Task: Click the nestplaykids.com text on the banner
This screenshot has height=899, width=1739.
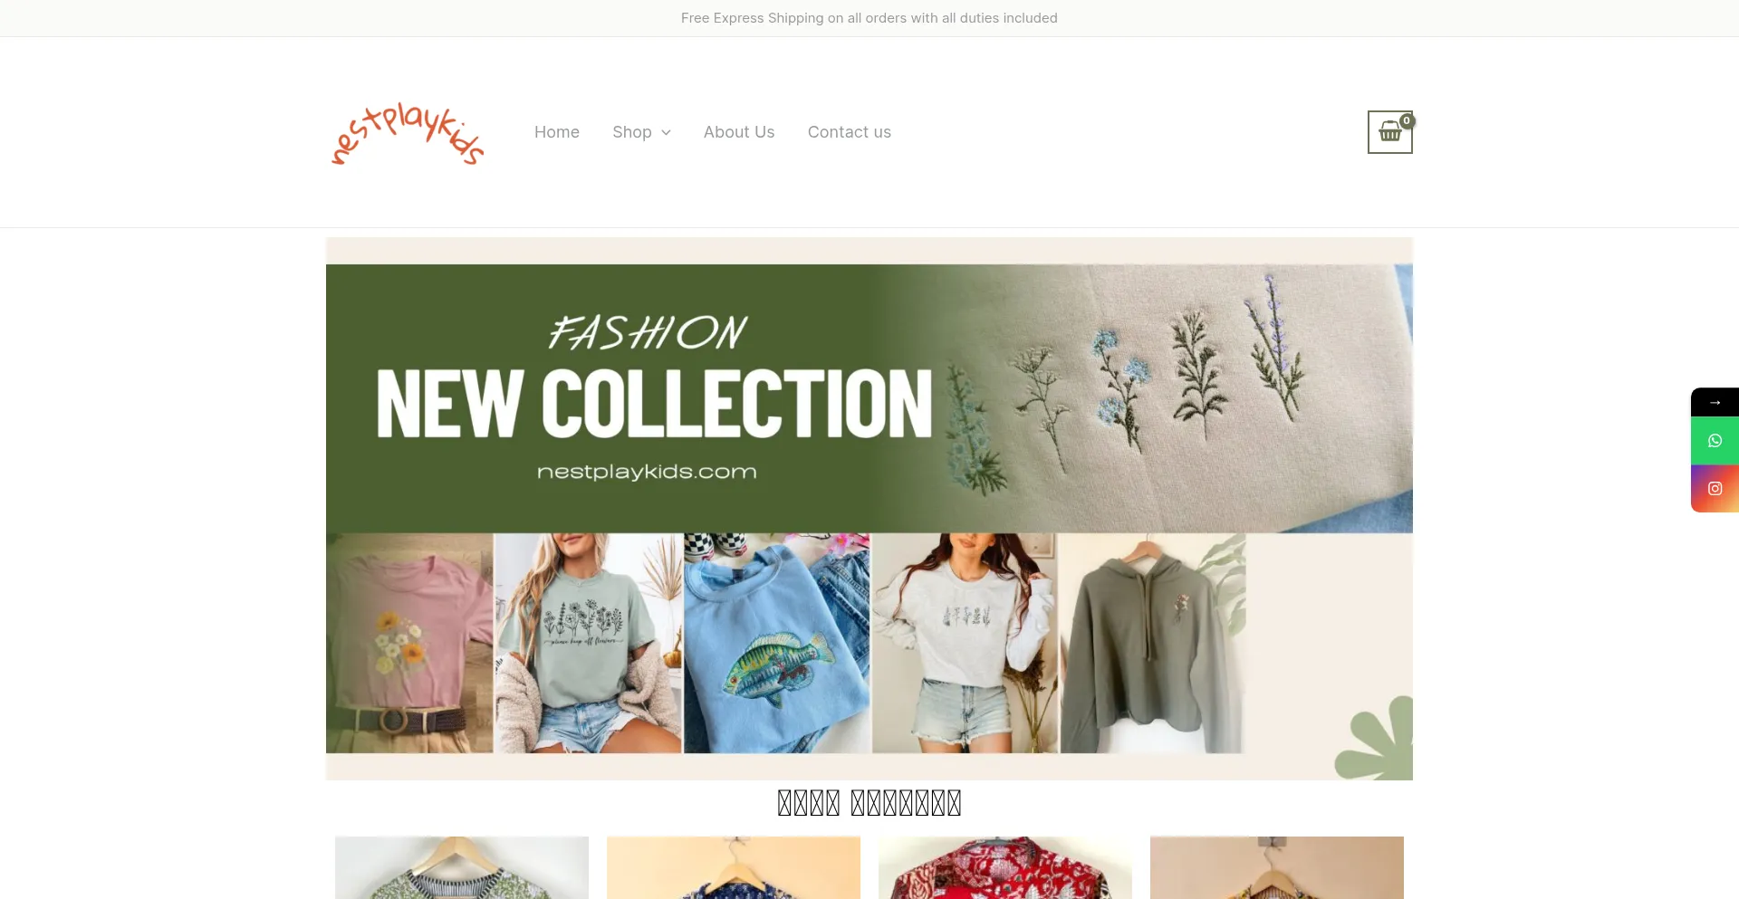Action: [647, 472]
